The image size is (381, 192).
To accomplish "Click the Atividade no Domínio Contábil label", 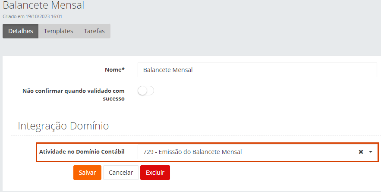I will 82,151.
